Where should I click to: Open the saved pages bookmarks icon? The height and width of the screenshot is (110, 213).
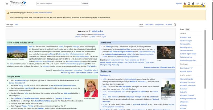pos(193,3)
